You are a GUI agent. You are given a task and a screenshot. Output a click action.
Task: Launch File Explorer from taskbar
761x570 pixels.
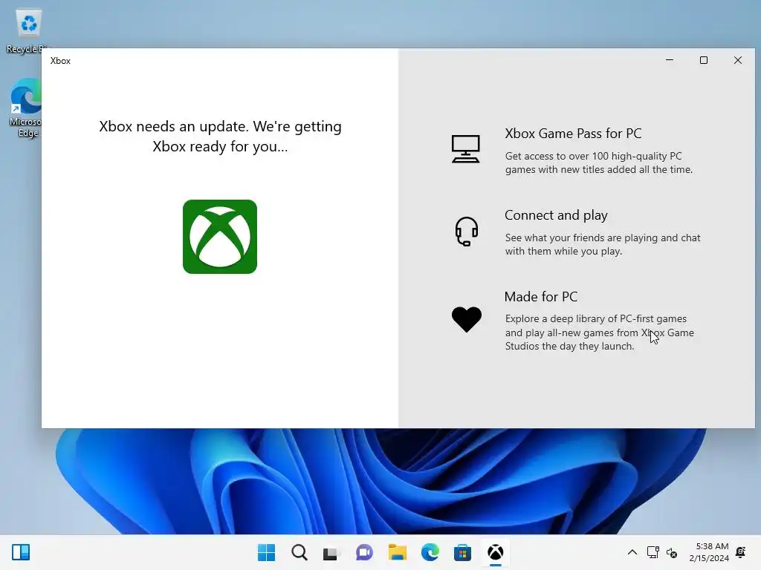point(397,552)
